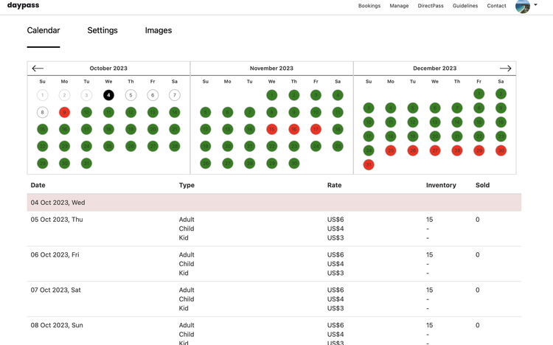Click the Rate column header

[x=334, y=185]
